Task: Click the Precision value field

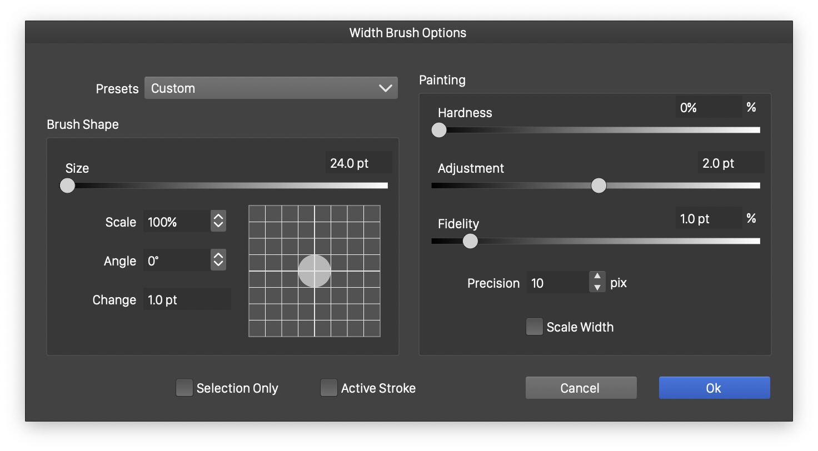Action: click(x=557, y=283)
